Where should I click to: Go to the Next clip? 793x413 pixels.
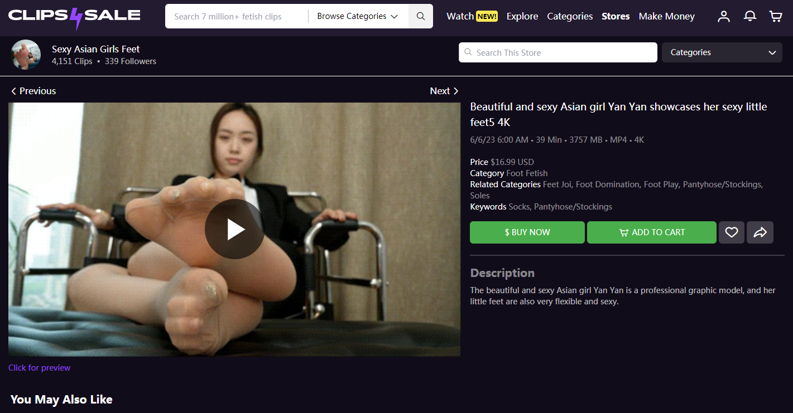444,91
